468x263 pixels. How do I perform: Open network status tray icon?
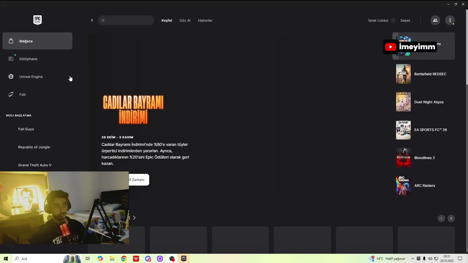[x=436, y=259]
